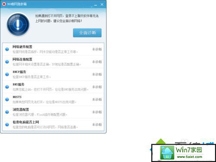Select the 网络硬件配置 heading

click(x=22, y=47)
